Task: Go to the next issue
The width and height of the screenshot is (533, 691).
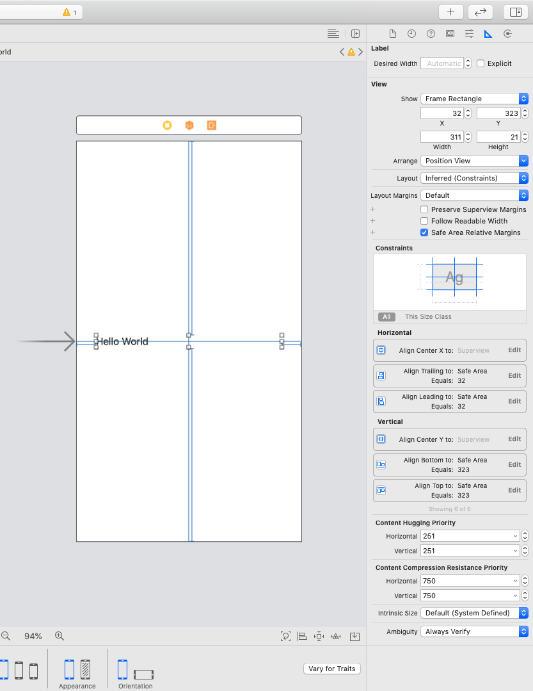Action: coord(360,52)
